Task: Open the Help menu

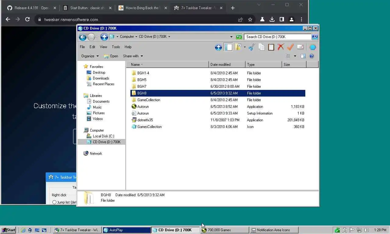Action: pyautogui.click(x=128, y=47)
